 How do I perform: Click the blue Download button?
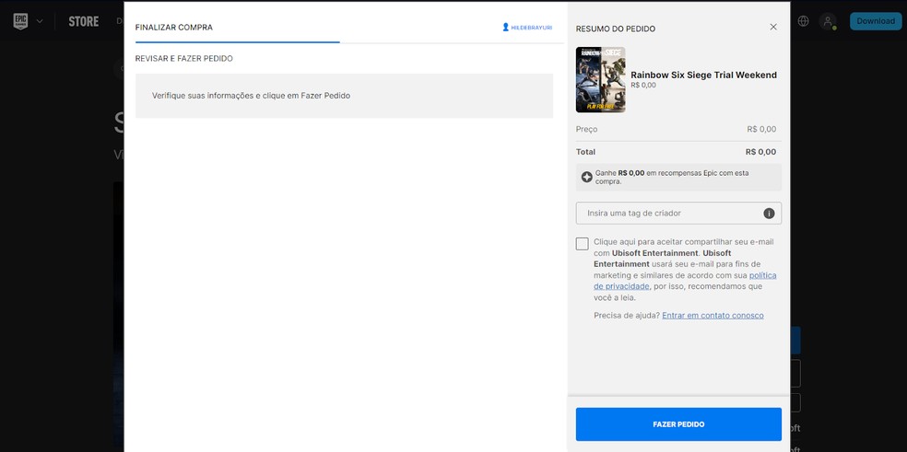tap(875, 21)
